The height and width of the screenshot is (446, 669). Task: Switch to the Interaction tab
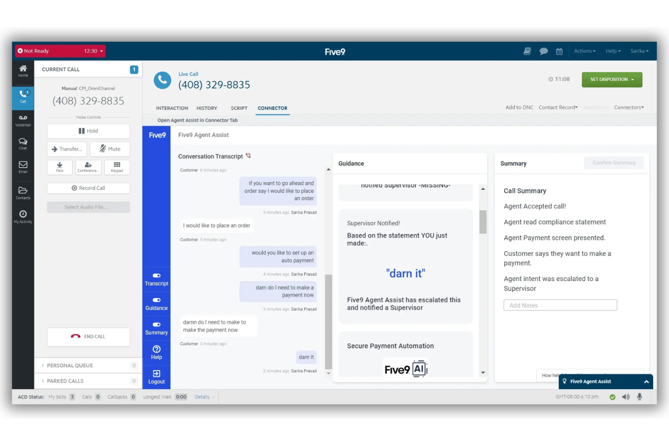pos(172,108)
